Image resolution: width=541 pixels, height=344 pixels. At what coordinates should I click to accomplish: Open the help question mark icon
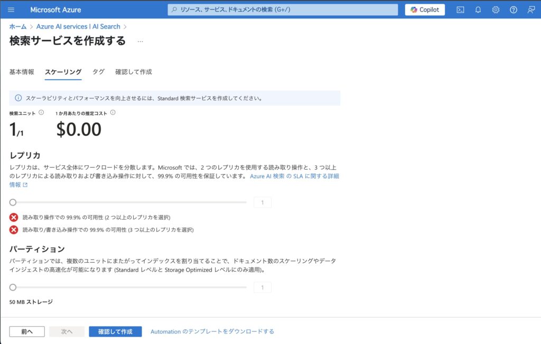514,10
